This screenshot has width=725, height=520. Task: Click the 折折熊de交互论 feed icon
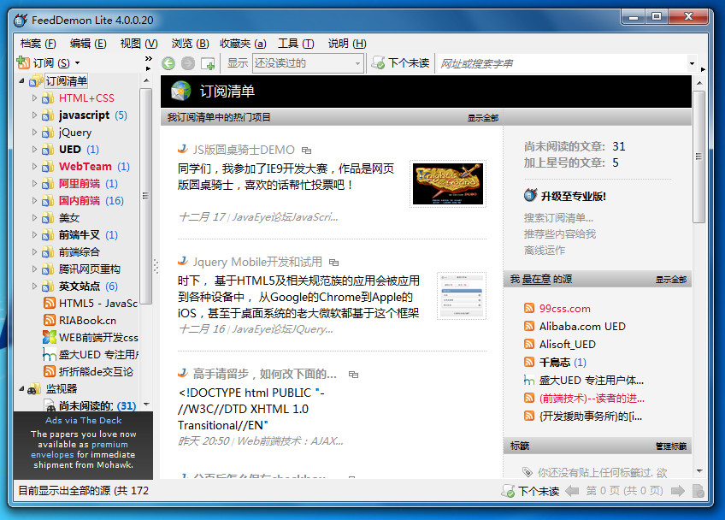pos(50,371)
